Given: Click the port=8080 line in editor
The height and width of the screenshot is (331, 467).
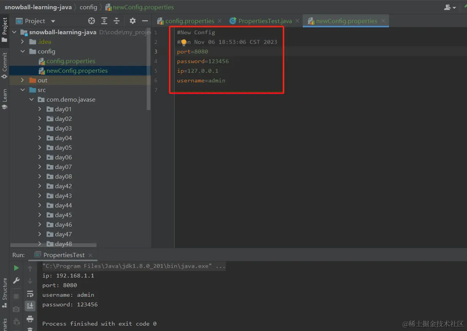Looking at the screenshot, I should [192, 52].
